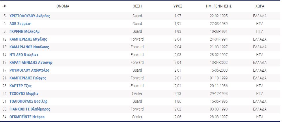Click on ΝΤΙ ΛΕΟ Ντέιβιντ name
Screen dimensions: 282x122
point(24,55)
